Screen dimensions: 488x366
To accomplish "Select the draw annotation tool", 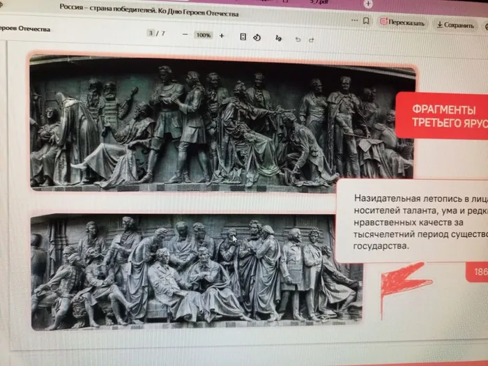I will tap(278, 38).
